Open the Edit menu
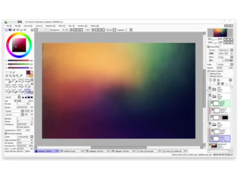 18,26
